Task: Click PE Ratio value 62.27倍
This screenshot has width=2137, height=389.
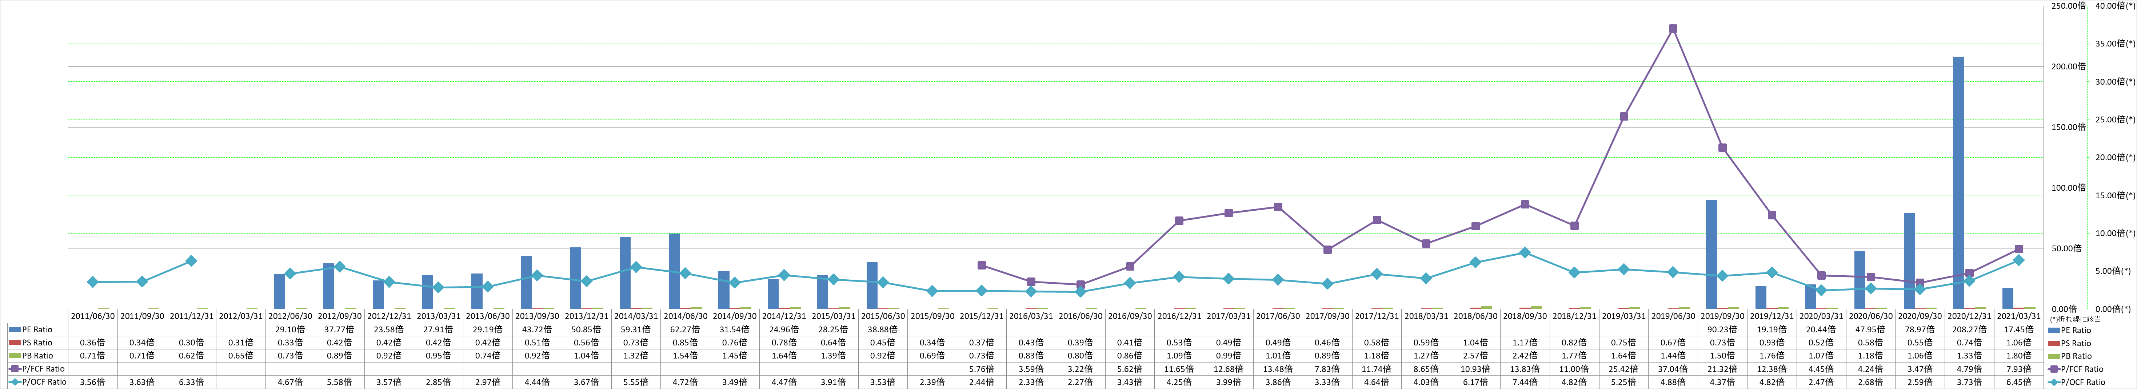Action: pos(685,329)
